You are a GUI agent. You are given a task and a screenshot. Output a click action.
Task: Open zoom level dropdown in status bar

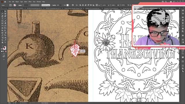coord(13,103)
